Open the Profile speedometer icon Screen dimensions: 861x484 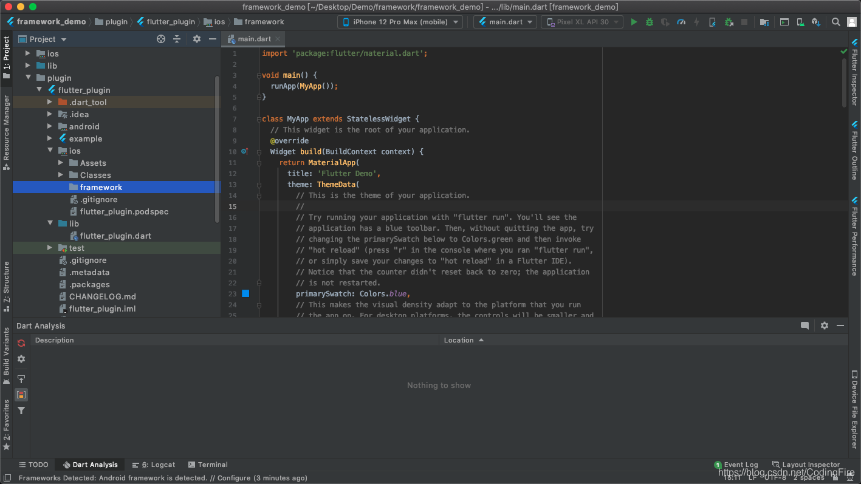coord(681,22)
